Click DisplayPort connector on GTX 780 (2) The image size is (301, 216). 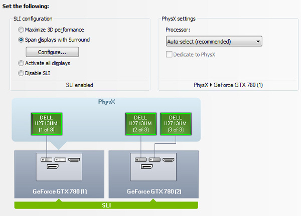[147, 166]
